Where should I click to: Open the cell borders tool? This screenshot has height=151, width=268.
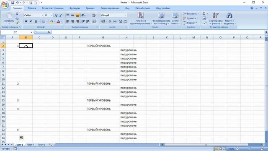pyautogui.click(x=44, y=21)
